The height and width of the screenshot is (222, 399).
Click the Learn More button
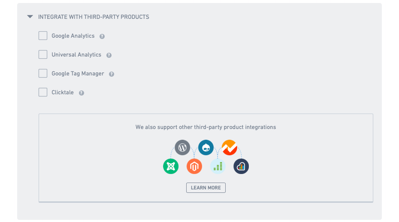[x=206, y=188]
